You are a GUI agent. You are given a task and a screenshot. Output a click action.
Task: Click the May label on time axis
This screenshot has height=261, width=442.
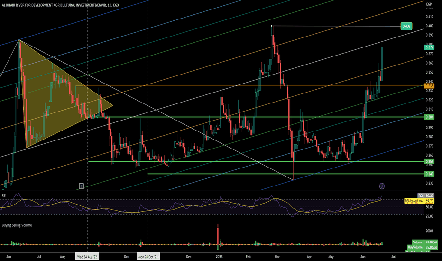coord(331,257)
